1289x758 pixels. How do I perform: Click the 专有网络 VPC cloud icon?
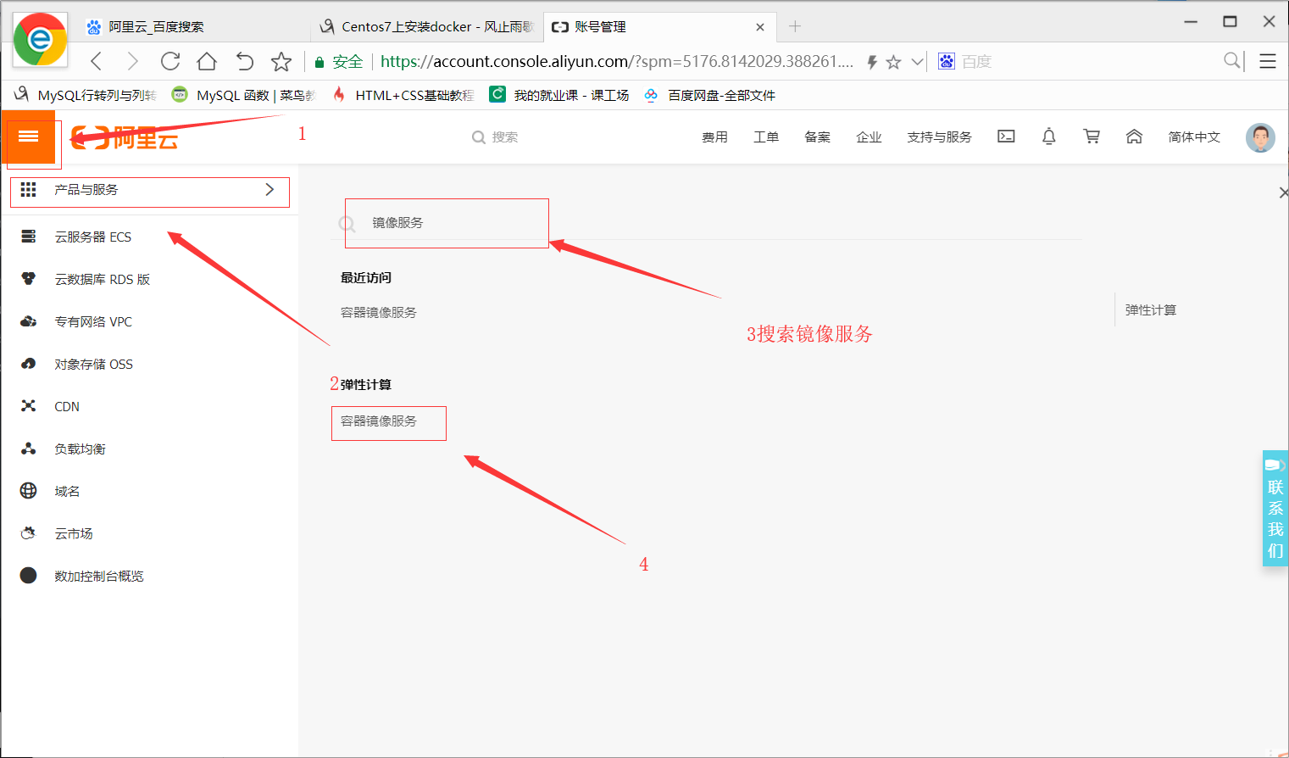point(29,321)
